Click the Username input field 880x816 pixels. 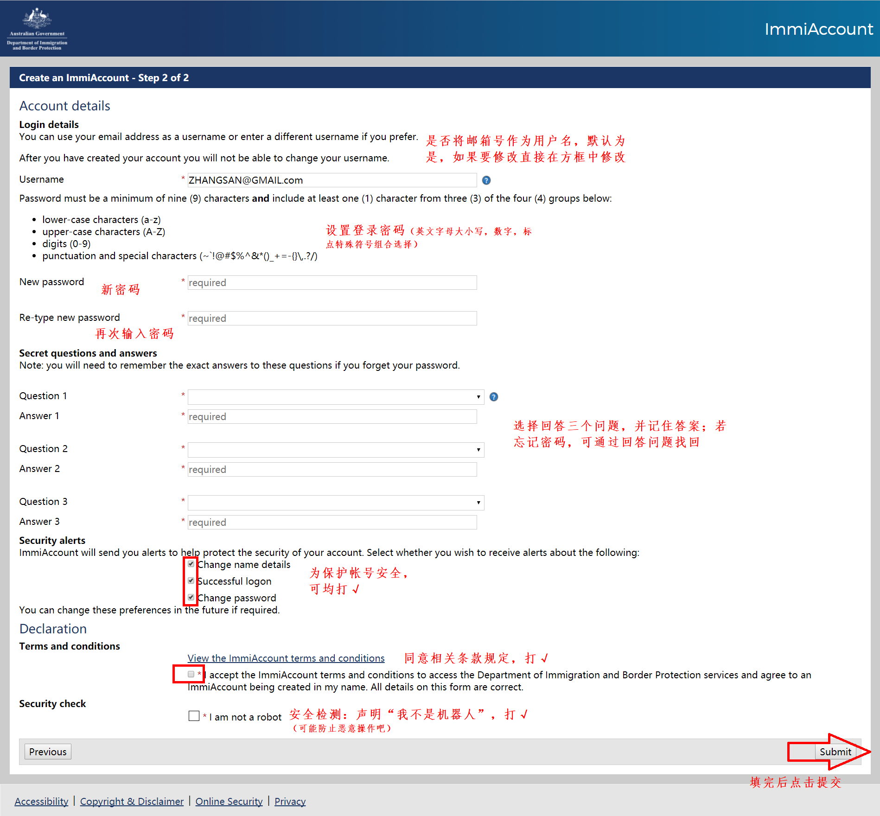(x=332, y=180)
